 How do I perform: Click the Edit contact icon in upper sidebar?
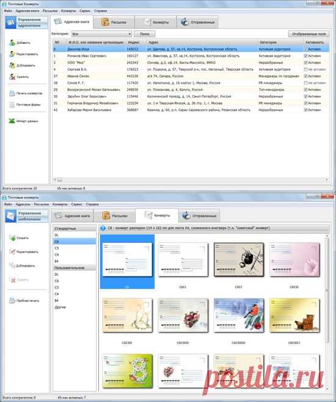(x=12, y=54)
